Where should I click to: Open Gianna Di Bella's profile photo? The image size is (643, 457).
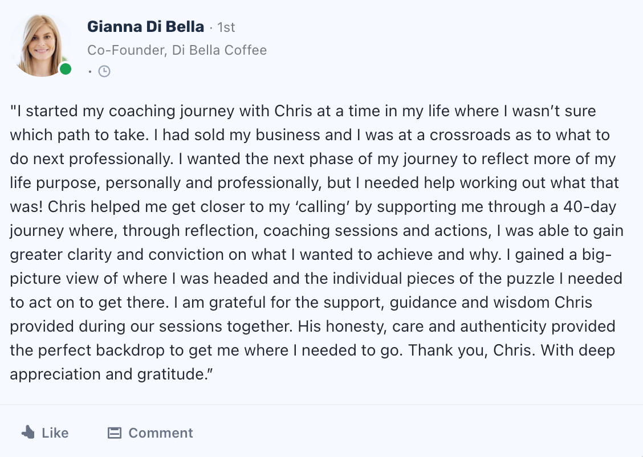(x=39, y=46)
